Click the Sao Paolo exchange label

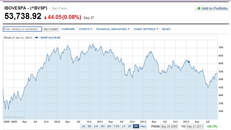pos(59,8)
